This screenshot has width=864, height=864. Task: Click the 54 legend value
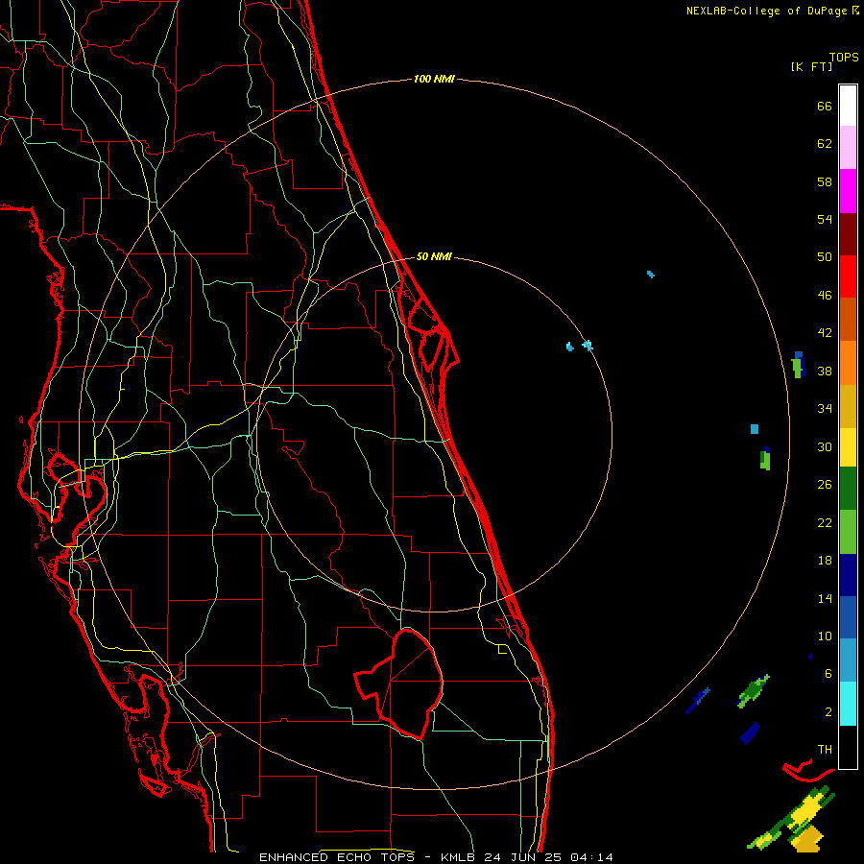(x=825, y=219)
